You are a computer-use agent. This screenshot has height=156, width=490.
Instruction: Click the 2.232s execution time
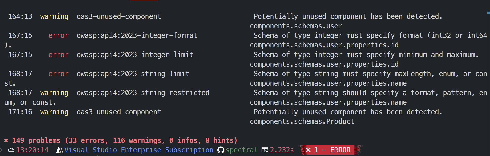[x=282, y=150]
